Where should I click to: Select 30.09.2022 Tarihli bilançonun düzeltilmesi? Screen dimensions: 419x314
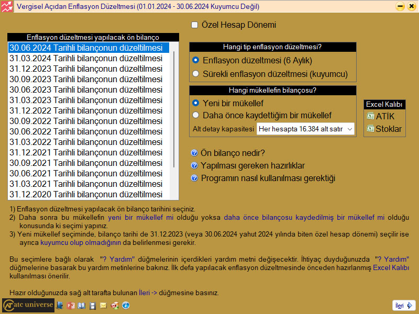pos(89,121)
